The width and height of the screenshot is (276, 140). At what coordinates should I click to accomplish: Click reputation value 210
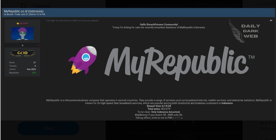(x=34, y=73)
